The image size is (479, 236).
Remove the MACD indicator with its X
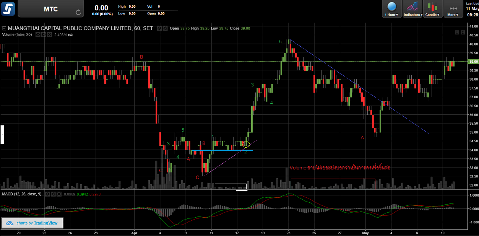58,194
